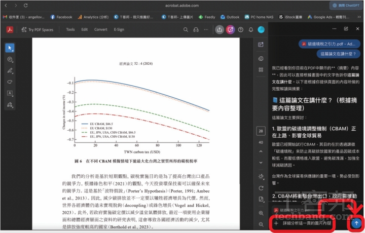Open the user profile avatar
The width and height of the screenshot is (365, 233).
coord(261,29)
